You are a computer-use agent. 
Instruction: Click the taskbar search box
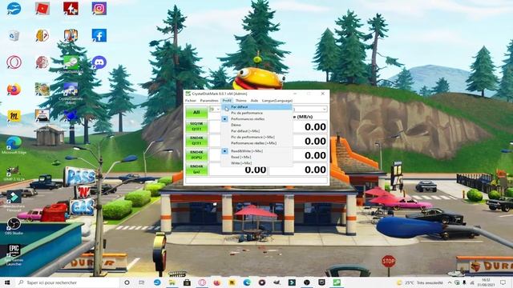[67, 282]
